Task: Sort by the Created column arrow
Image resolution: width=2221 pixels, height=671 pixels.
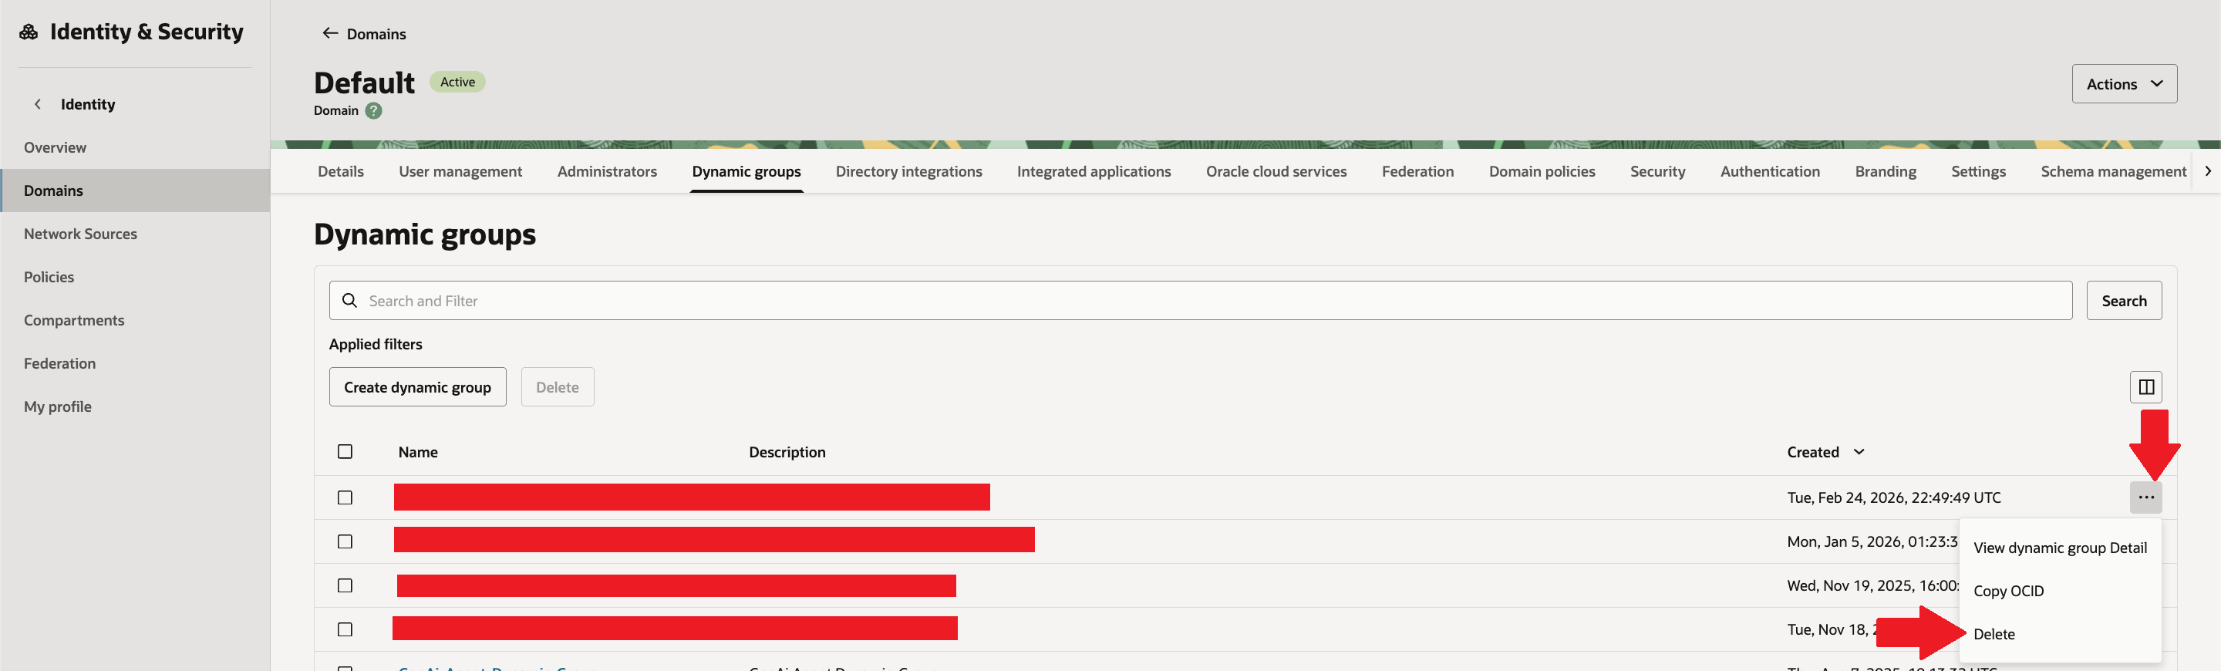Action: point(1859,452)
